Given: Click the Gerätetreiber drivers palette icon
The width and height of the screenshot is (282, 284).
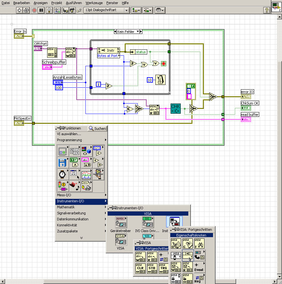Looking at the screenshot, I should [x=121, y=222].
